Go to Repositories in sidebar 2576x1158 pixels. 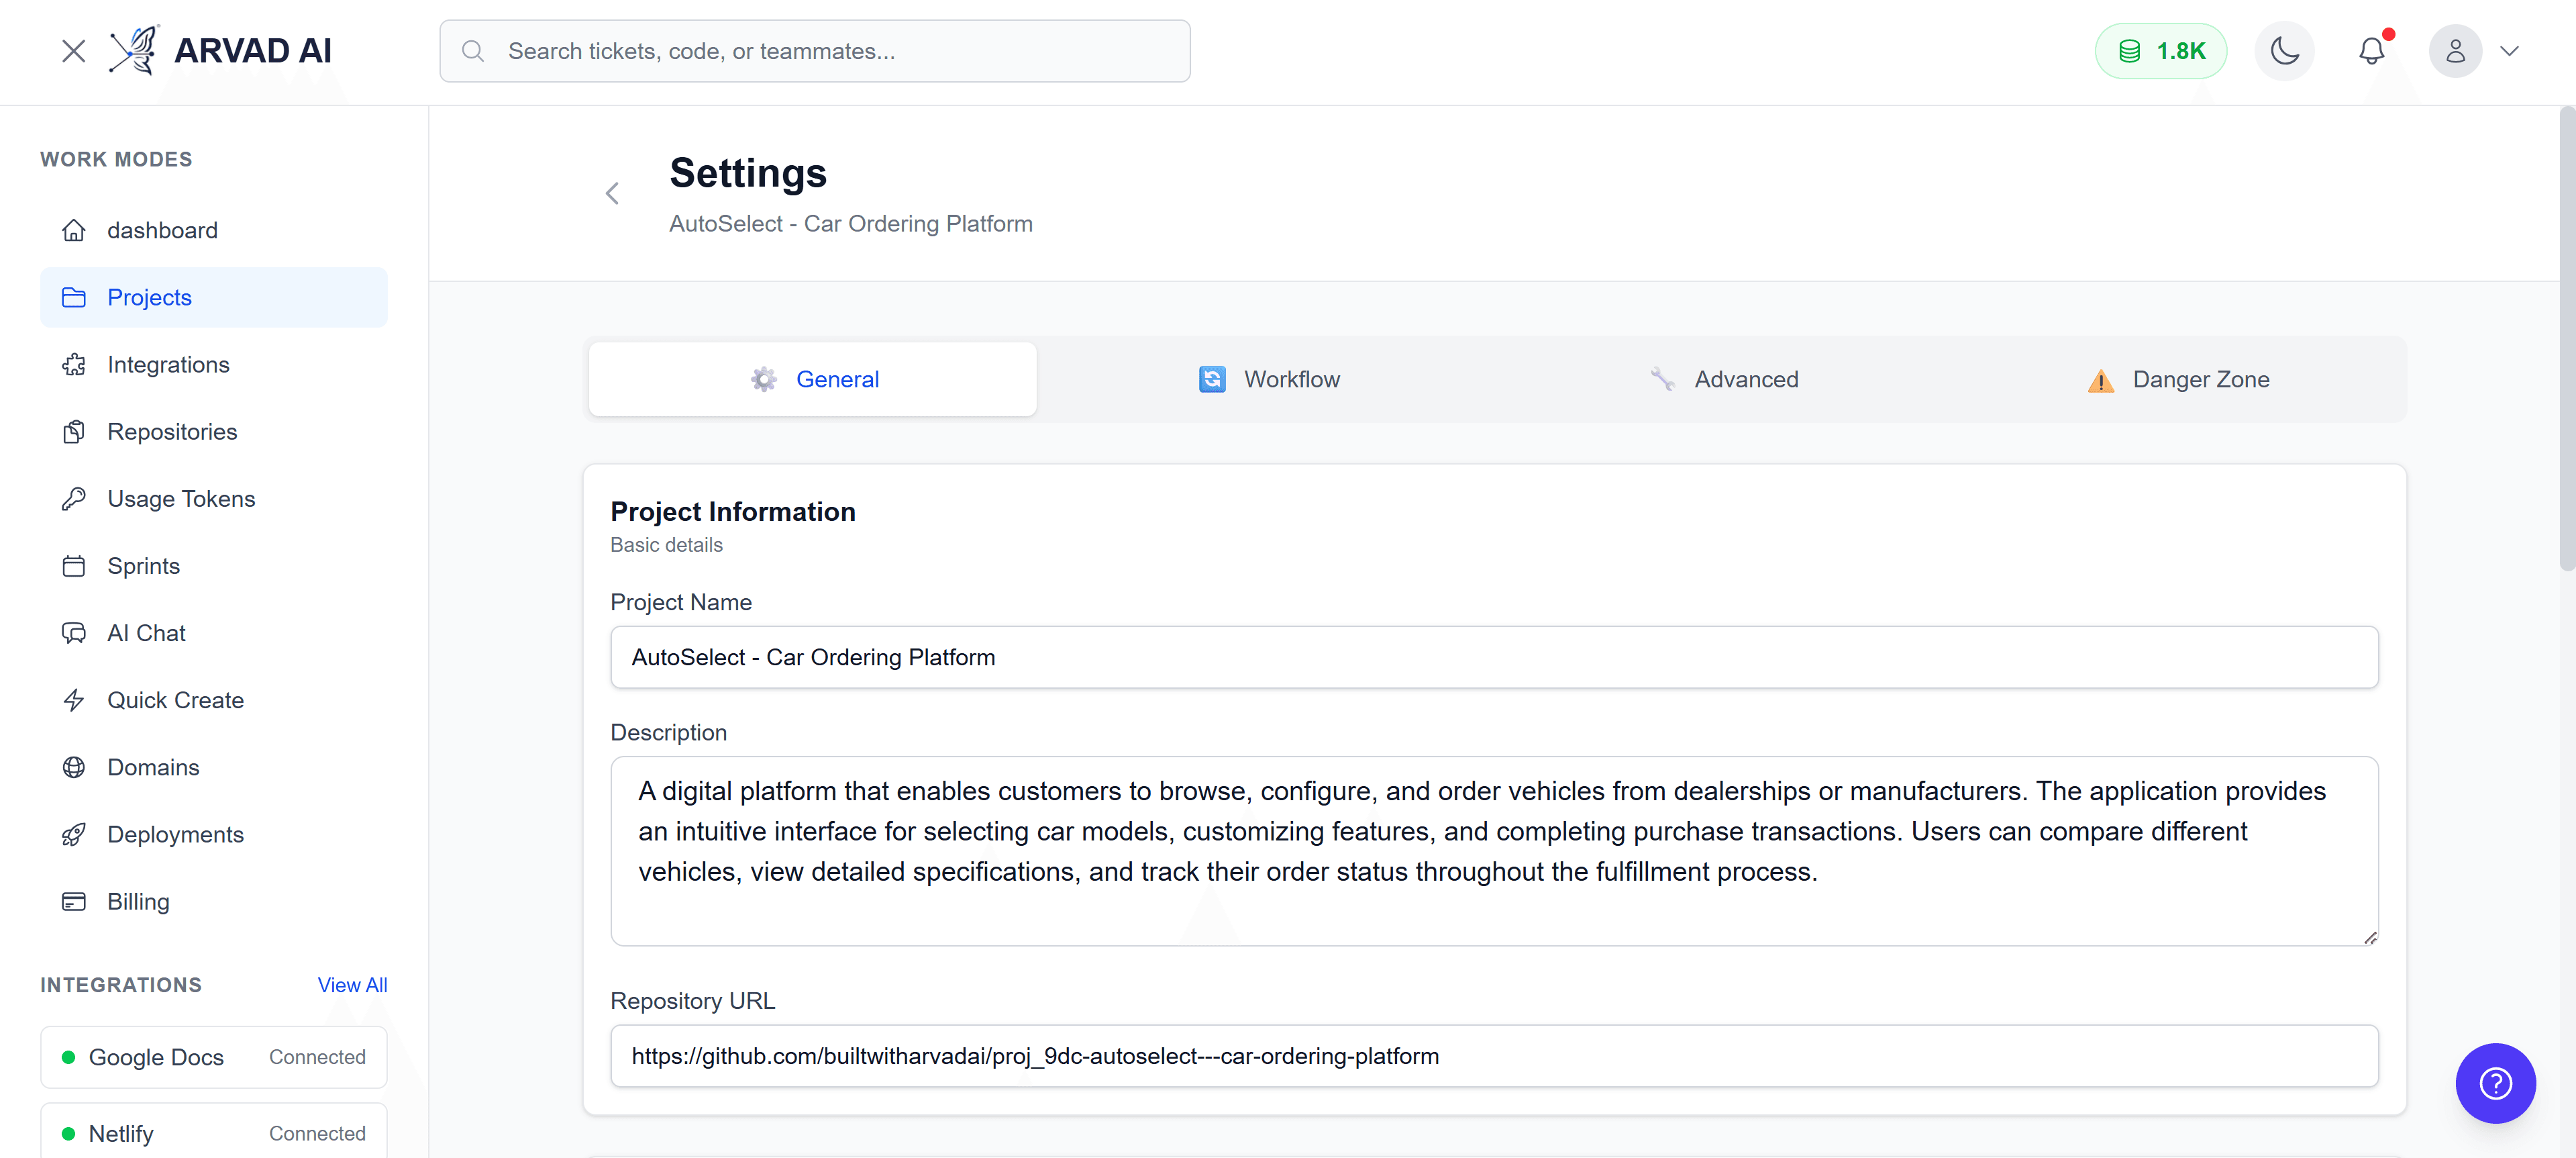coord(172,432)
